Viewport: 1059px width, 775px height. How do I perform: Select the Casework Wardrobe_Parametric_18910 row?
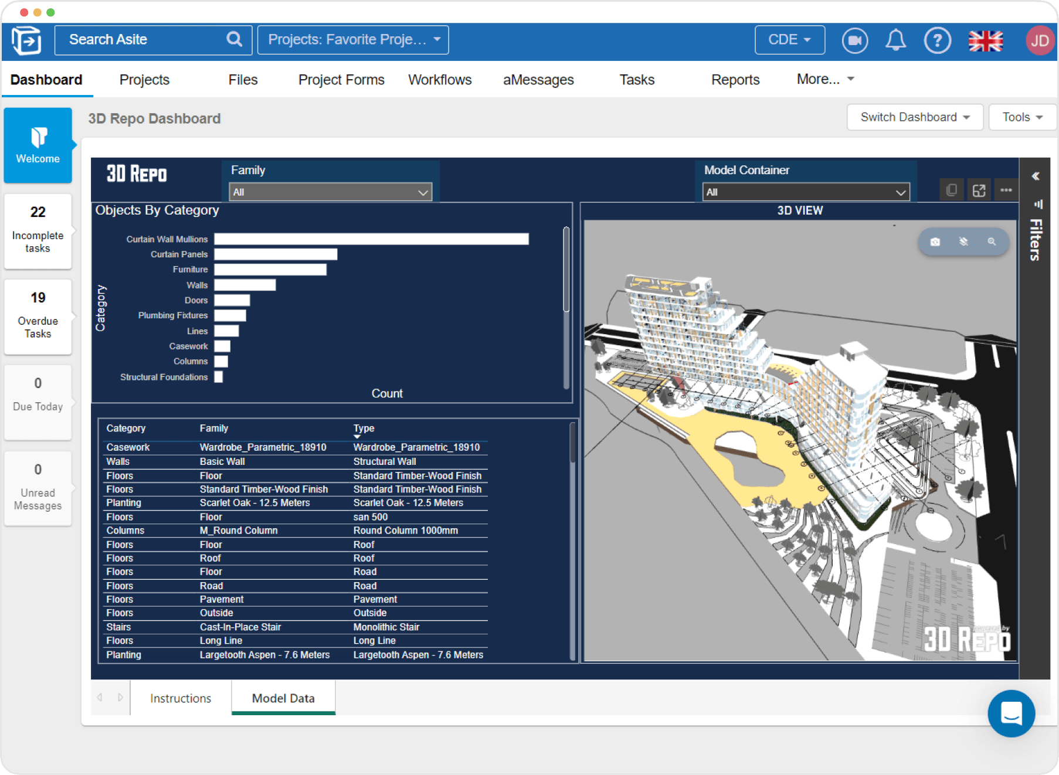click(x=296, y=447)
